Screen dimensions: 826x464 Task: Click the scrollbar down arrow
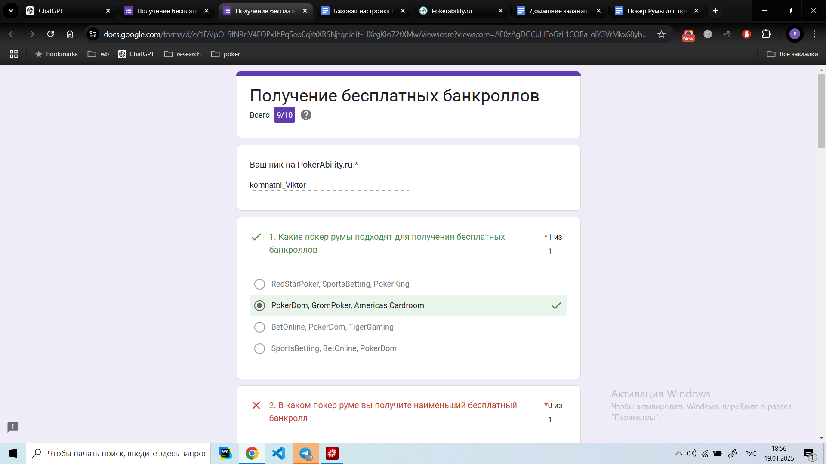(x=821, y=438)
